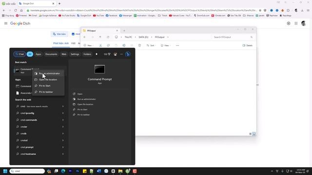Open Bing Chat icon in search panel

[x=128, y=54]
